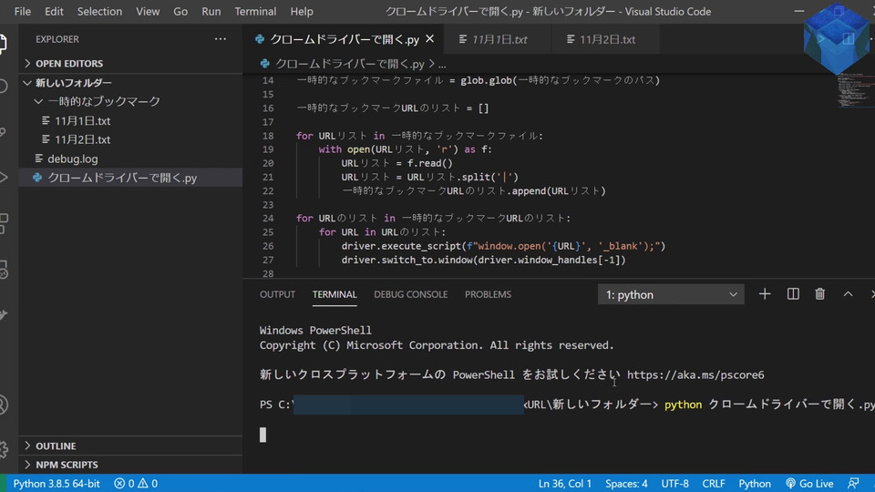This screenshot has height=492, width=875.
Task: Open the Terminal menu in the menu bar
Action: 255,12
